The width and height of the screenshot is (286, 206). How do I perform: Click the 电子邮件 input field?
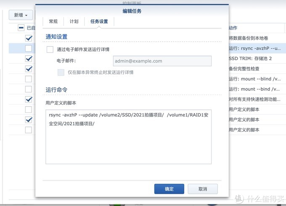tap(162, 61)
